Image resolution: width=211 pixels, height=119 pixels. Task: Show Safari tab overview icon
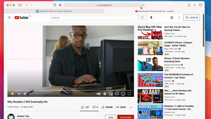(200, 5)
